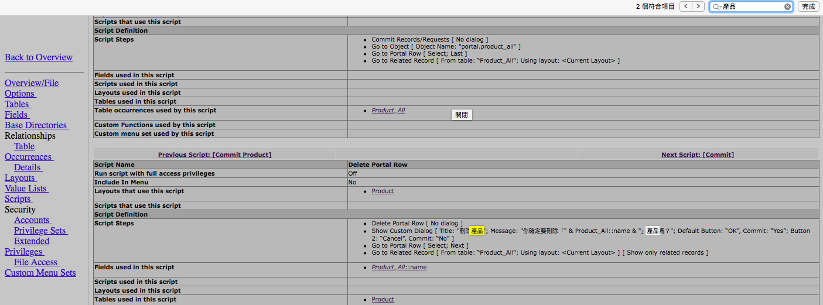
Task: Click the previous match arrow in find bar
Action: pos(685,6)
